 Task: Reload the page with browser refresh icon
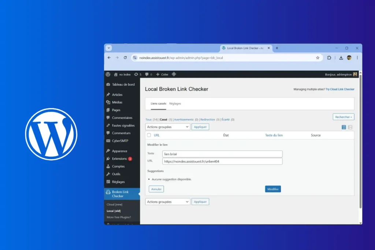125,58
